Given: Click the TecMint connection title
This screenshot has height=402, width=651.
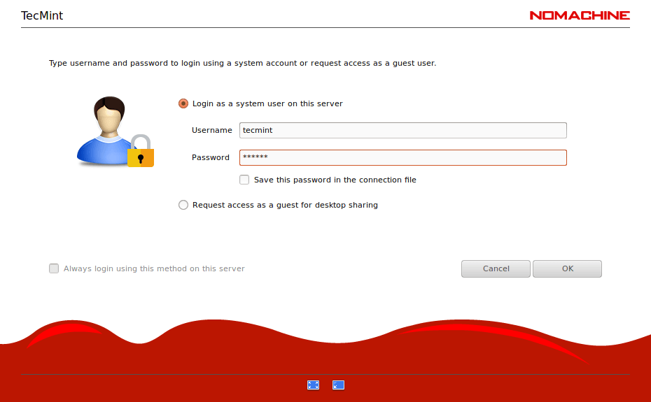Looking at the screenshot, I should pos(42,16).
